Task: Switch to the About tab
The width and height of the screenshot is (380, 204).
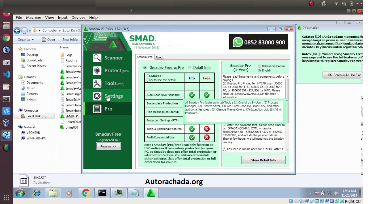Action: pos(160,57)
